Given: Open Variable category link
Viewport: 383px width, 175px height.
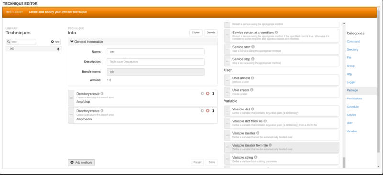Looking at the screenshot, I should tap(352, 131).
